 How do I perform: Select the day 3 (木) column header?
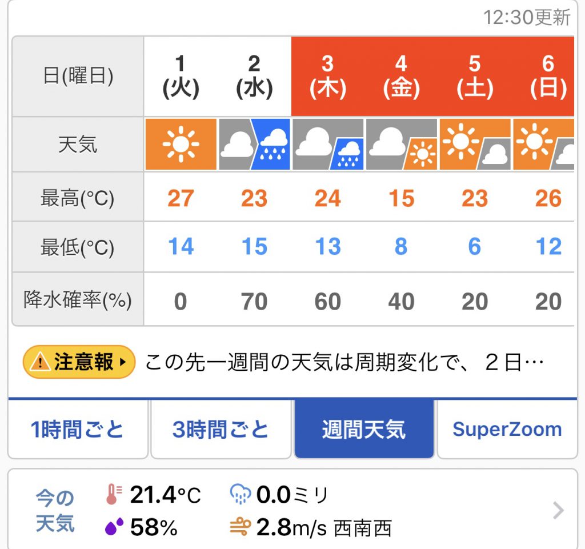[x=328, y=77]
